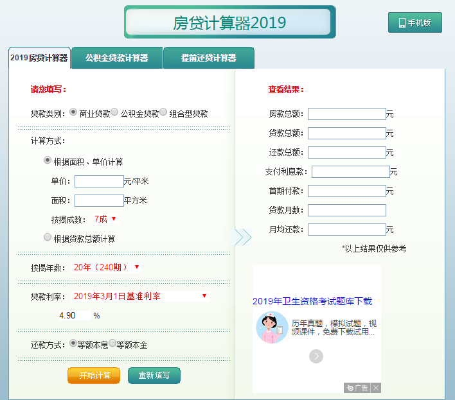This screenshot has width=455, height=400.
Task: Focus the 面积 square meter input field
Action: pos(99,200)
